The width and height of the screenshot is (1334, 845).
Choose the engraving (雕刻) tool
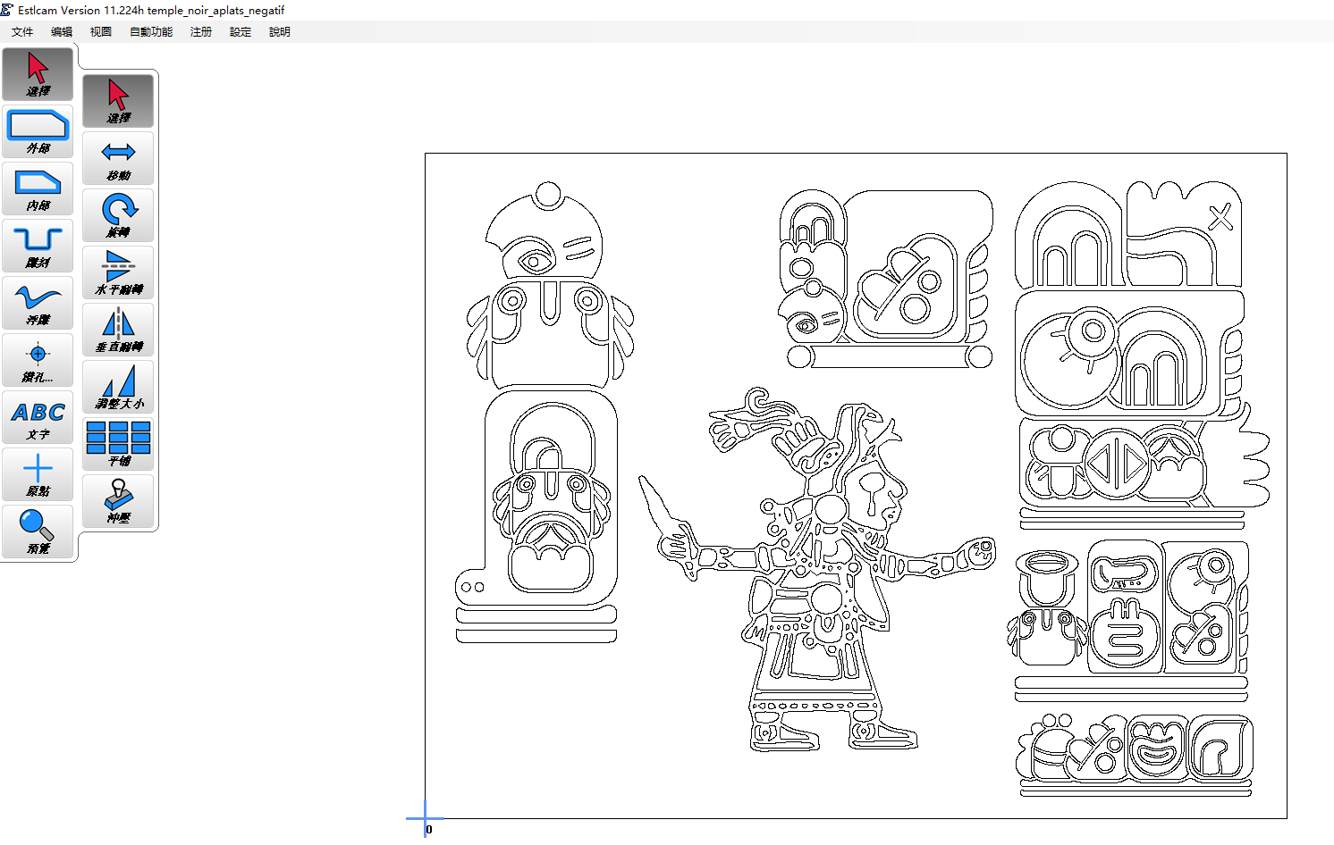(x=38, y=246)
